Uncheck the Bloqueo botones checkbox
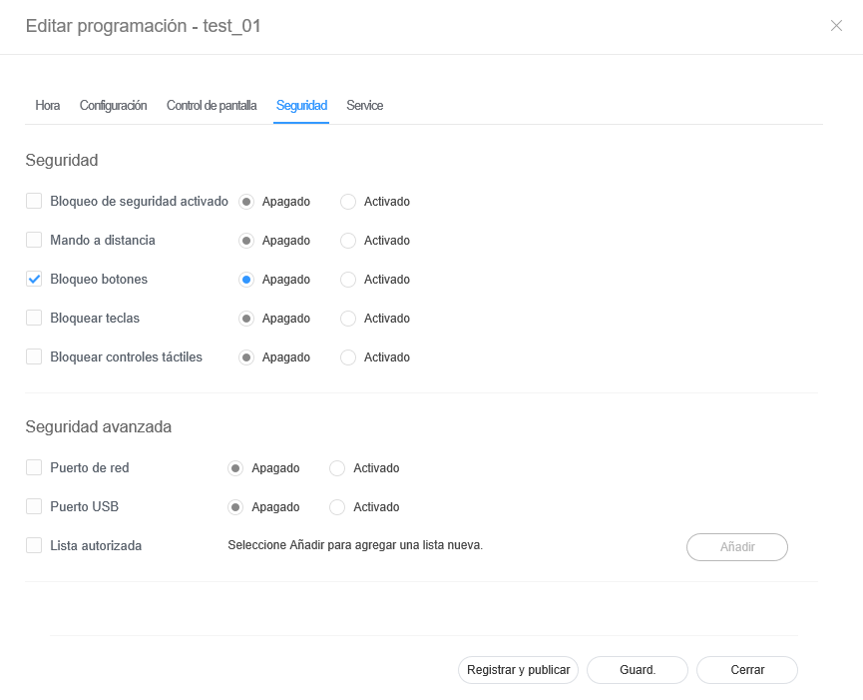Screen dimensions: 863x700 (34, 280)
